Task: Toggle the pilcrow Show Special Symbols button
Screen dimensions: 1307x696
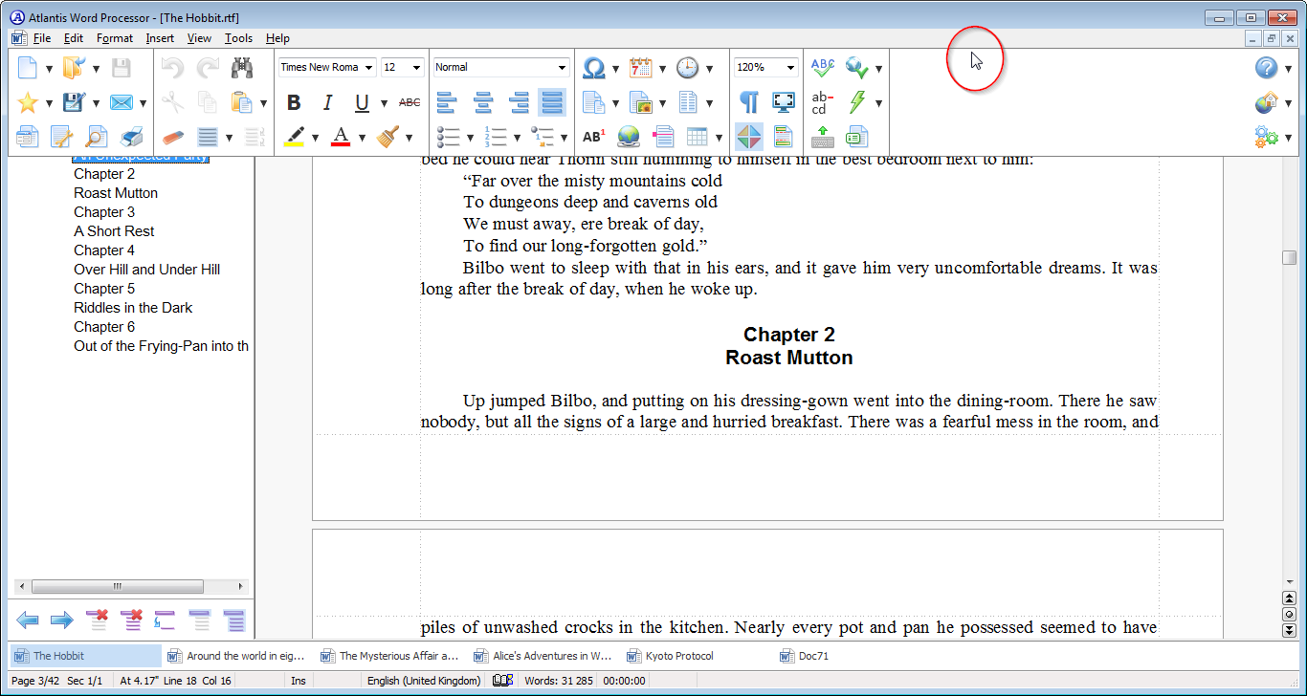Action: click(749, 102)
